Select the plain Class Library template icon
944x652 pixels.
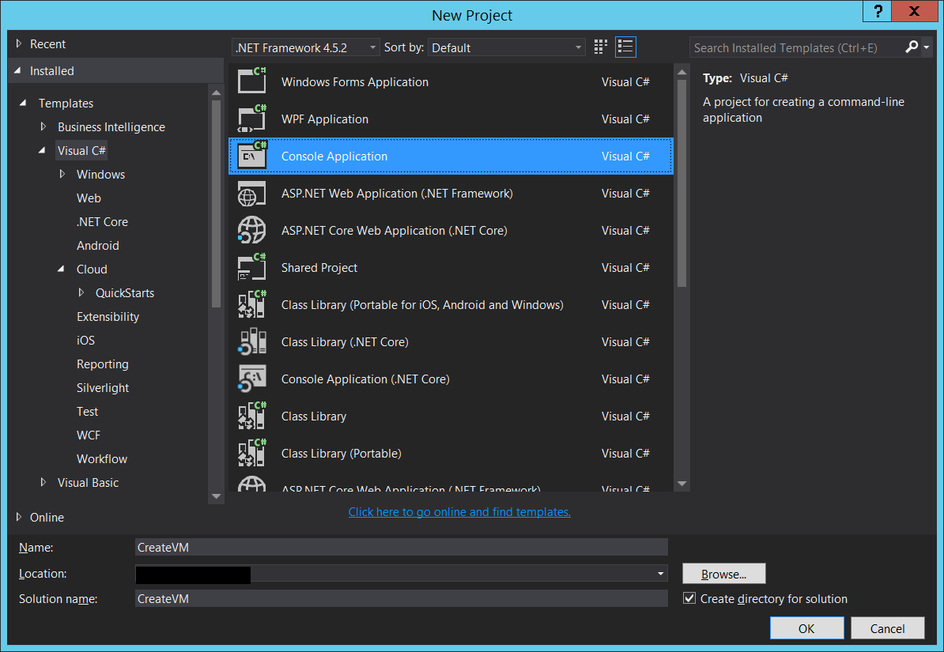pos(251,416)
